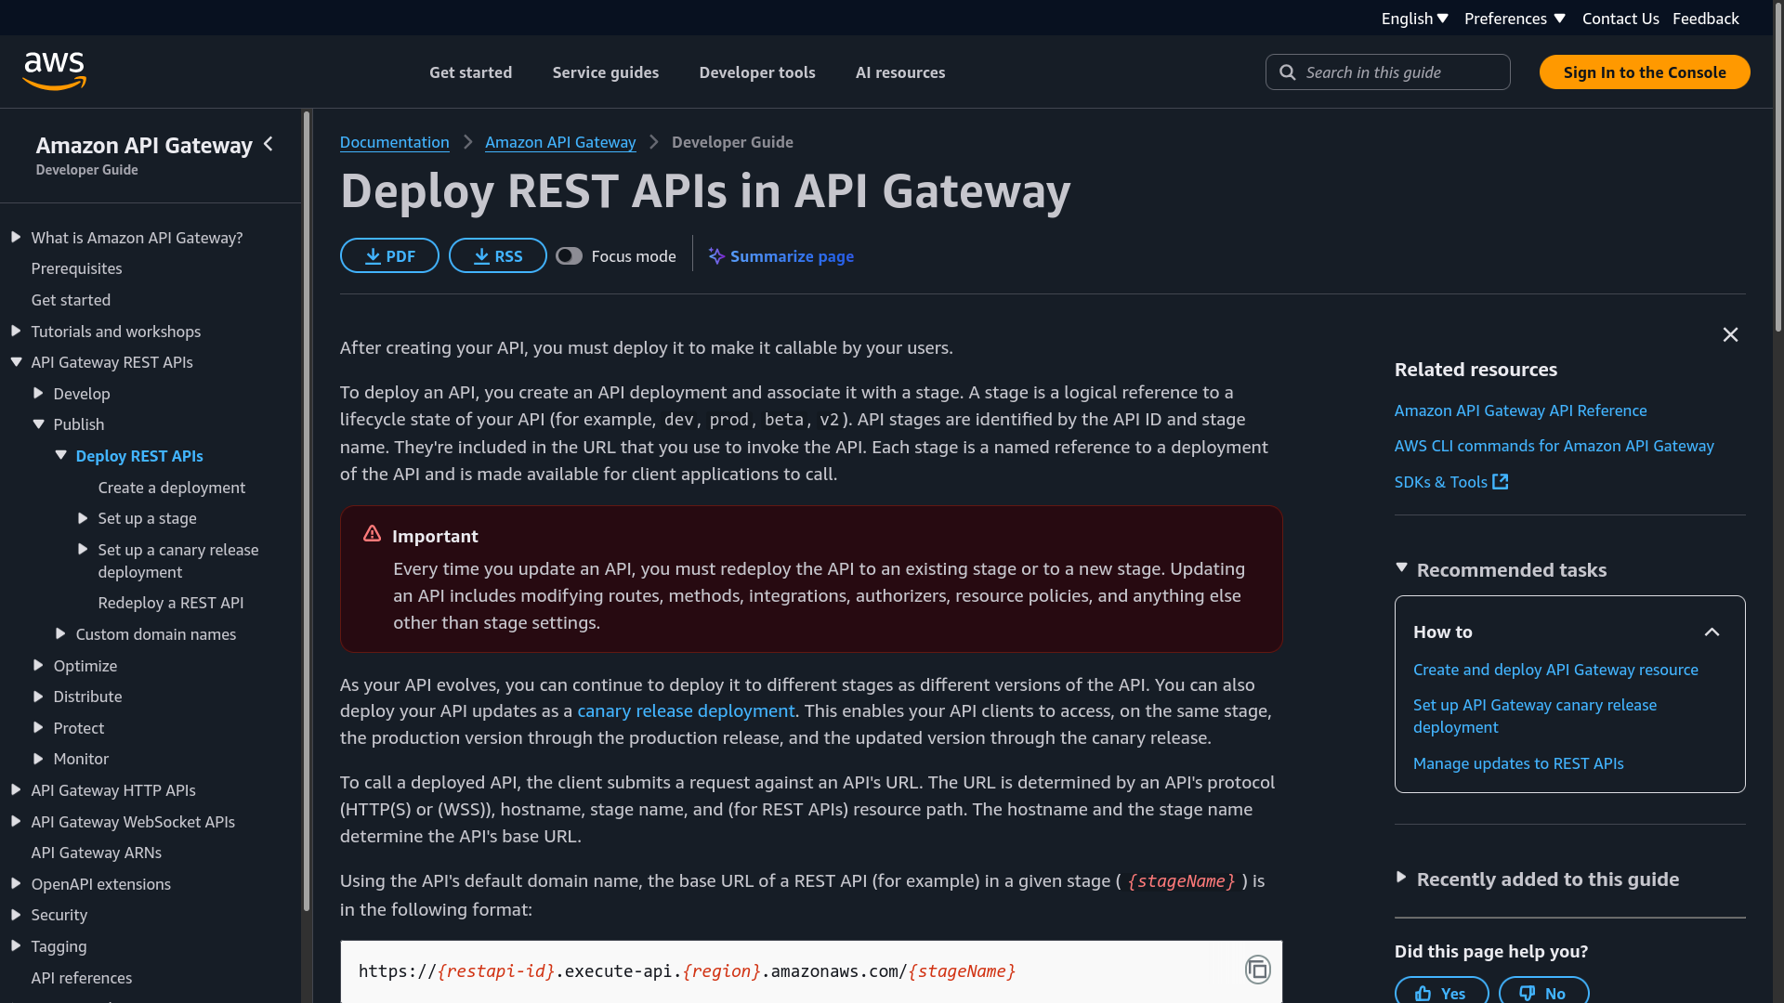Expand API Gateway HTTP APIs arrow
The width and height of the screenshot is (1784, 1003).
pyautogui.click(x=16, y=790)
